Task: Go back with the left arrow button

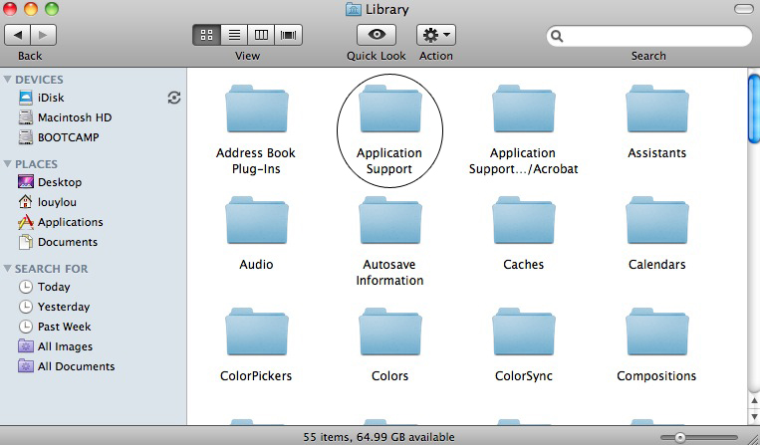Action: coord(18,34)
